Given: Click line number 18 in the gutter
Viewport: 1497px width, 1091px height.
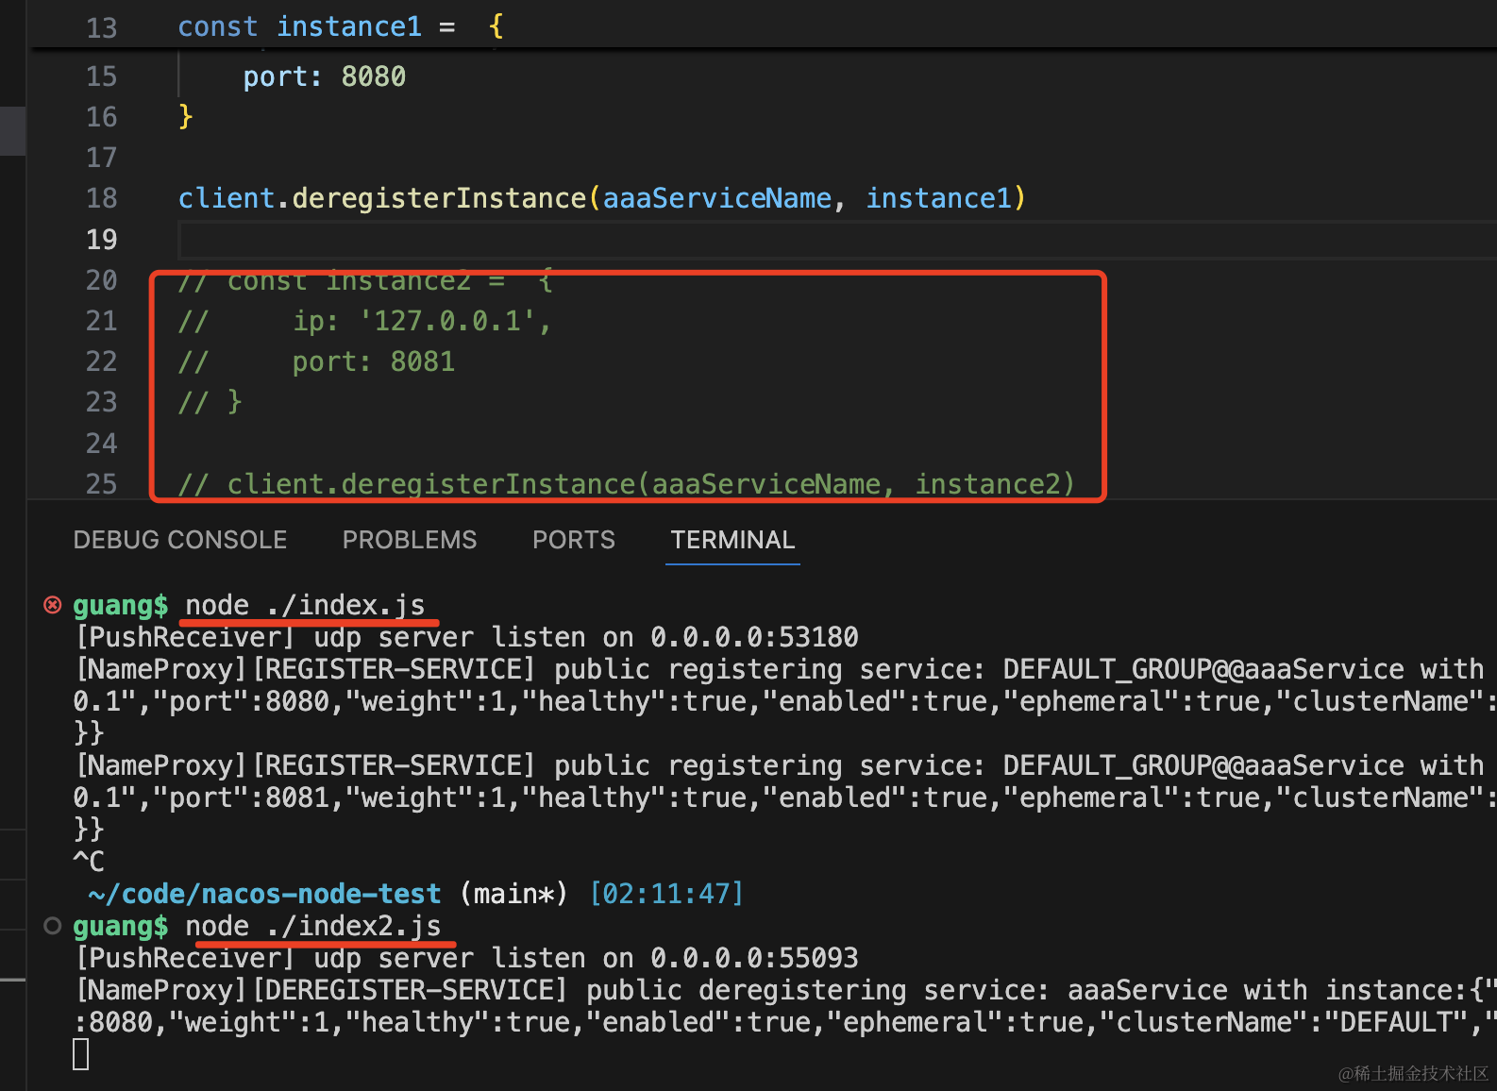Looking at the screenshot, I should 102,198.
